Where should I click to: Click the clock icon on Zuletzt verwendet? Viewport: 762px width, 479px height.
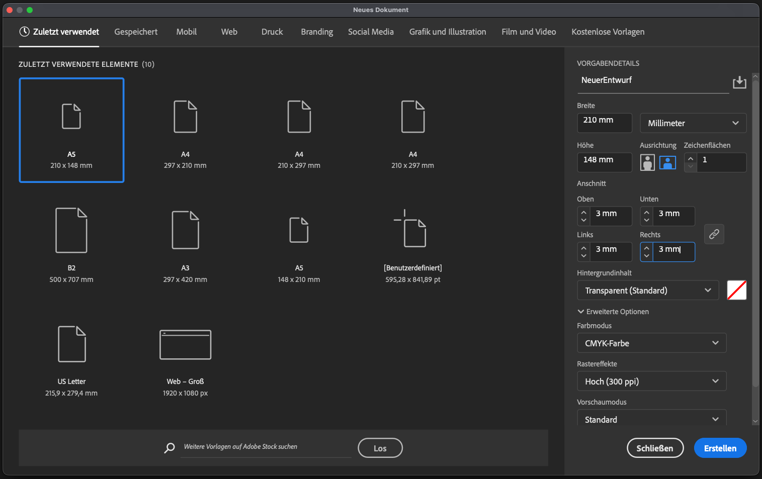point(24,32)
